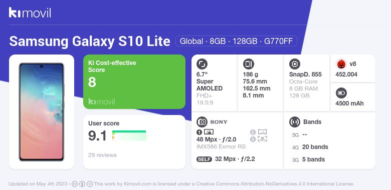Viewport: 391px width, 190px height.
Task: Click the Kimovil logo at top
Action: click(30, 12)
